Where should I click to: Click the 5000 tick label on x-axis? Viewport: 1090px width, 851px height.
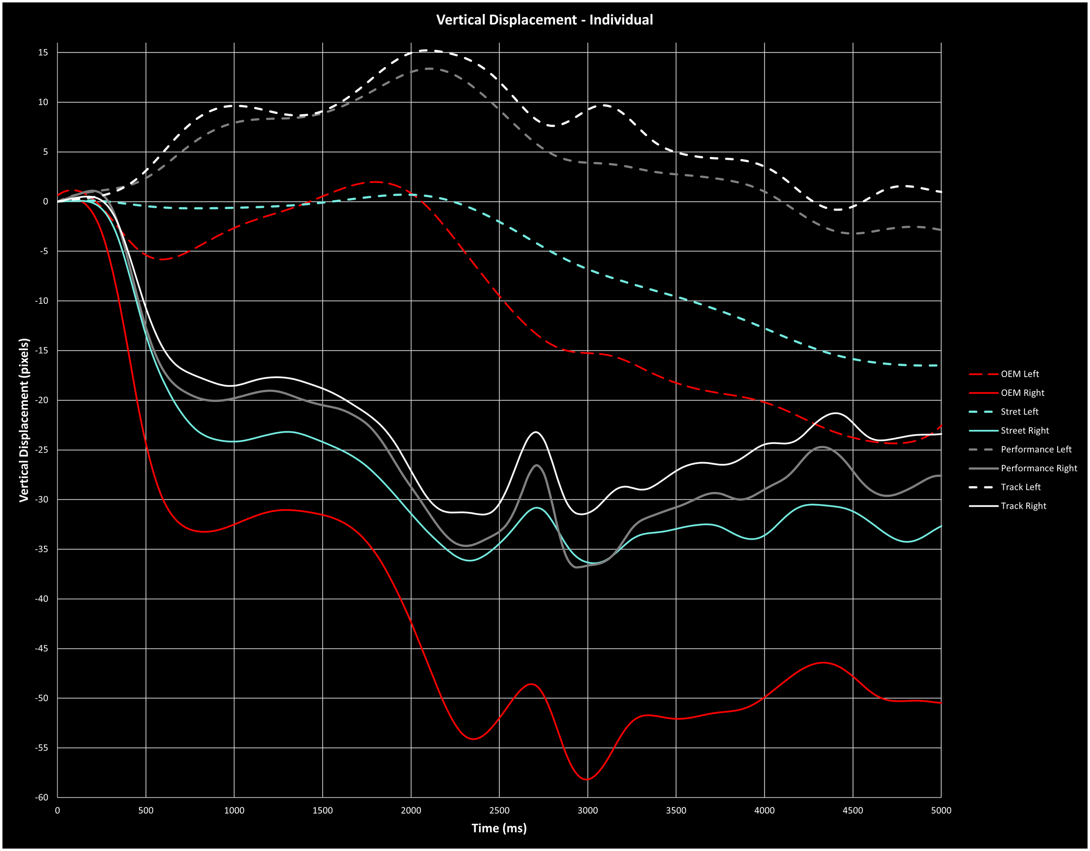941,810
